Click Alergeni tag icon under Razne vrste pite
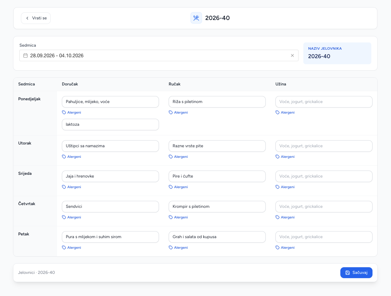This screenshot has width=391, height=296. (x=171, y=157)
